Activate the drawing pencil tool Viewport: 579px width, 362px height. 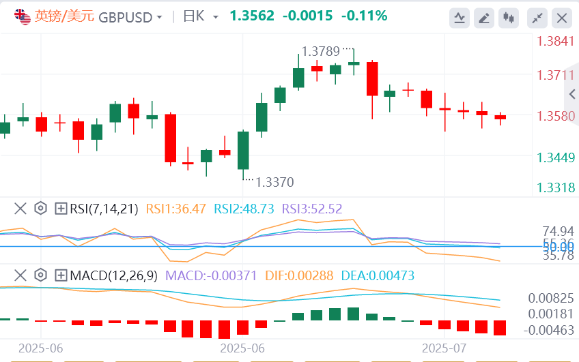coord(483,18)
